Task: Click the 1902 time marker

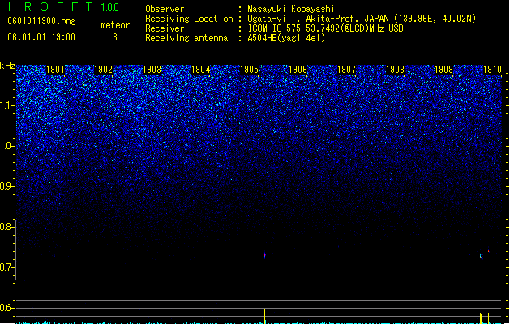Action: (x=103, y=70)
